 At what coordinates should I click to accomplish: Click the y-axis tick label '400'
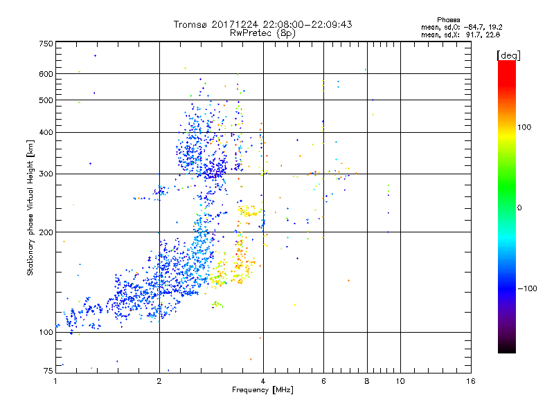(x=46, y=133)
